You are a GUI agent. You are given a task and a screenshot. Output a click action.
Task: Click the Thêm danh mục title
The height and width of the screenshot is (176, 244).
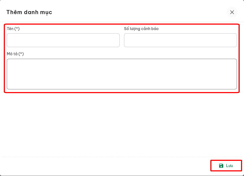pos(29,12)
